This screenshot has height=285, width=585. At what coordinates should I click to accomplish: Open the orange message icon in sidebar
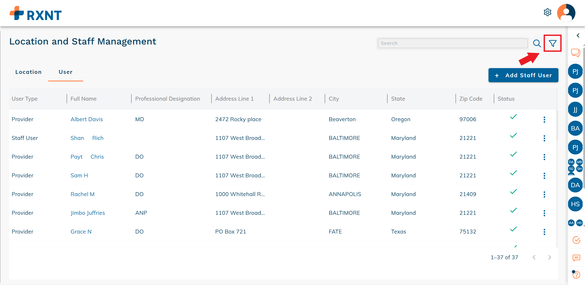pyautogui.click(x=576, y=258)
